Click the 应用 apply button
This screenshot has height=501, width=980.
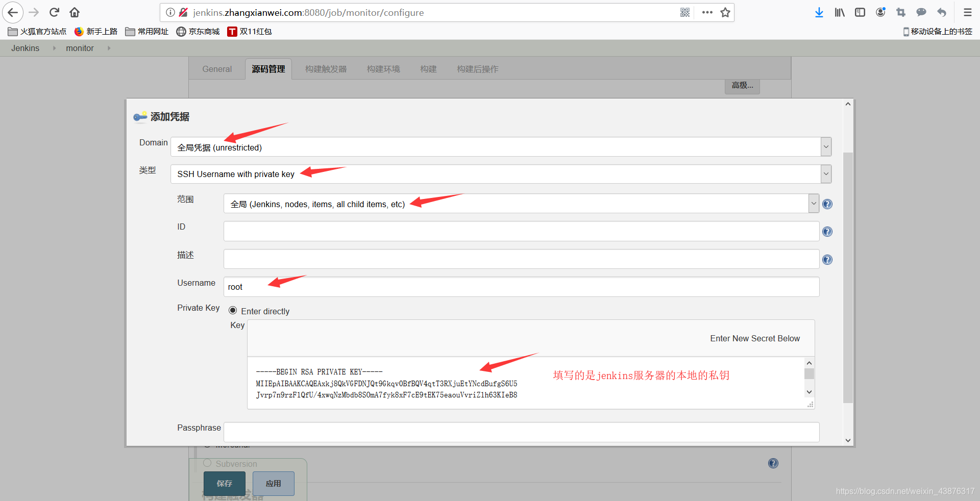[x=274, y=483]
